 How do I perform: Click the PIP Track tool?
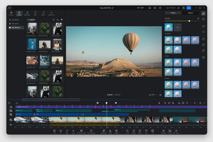[176, 132]
